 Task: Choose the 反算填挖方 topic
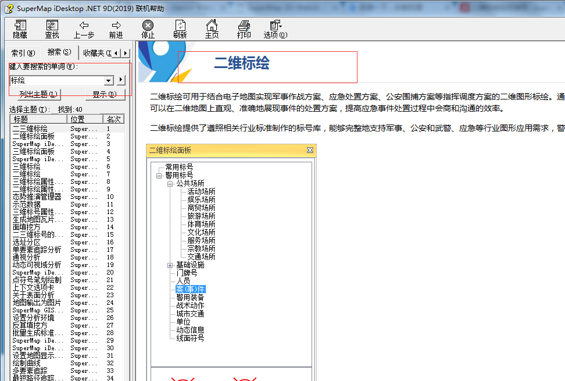click(x=30, y=326)
